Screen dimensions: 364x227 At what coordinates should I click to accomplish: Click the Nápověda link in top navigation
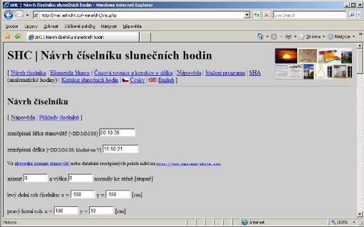pyautogui.click(x=189, y=73)
